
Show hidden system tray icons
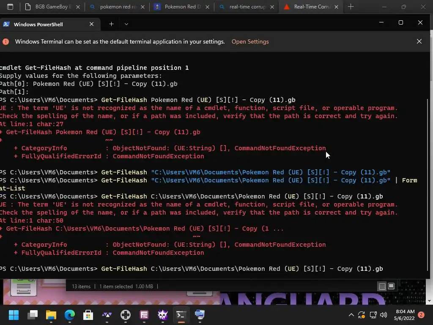[351, 314]
